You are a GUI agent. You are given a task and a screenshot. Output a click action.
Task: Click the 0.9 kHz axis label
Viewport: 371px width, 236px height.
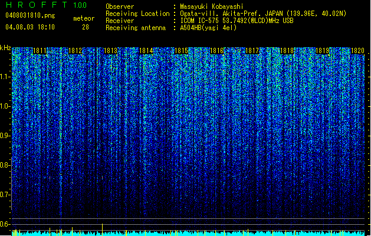(5, 136)
